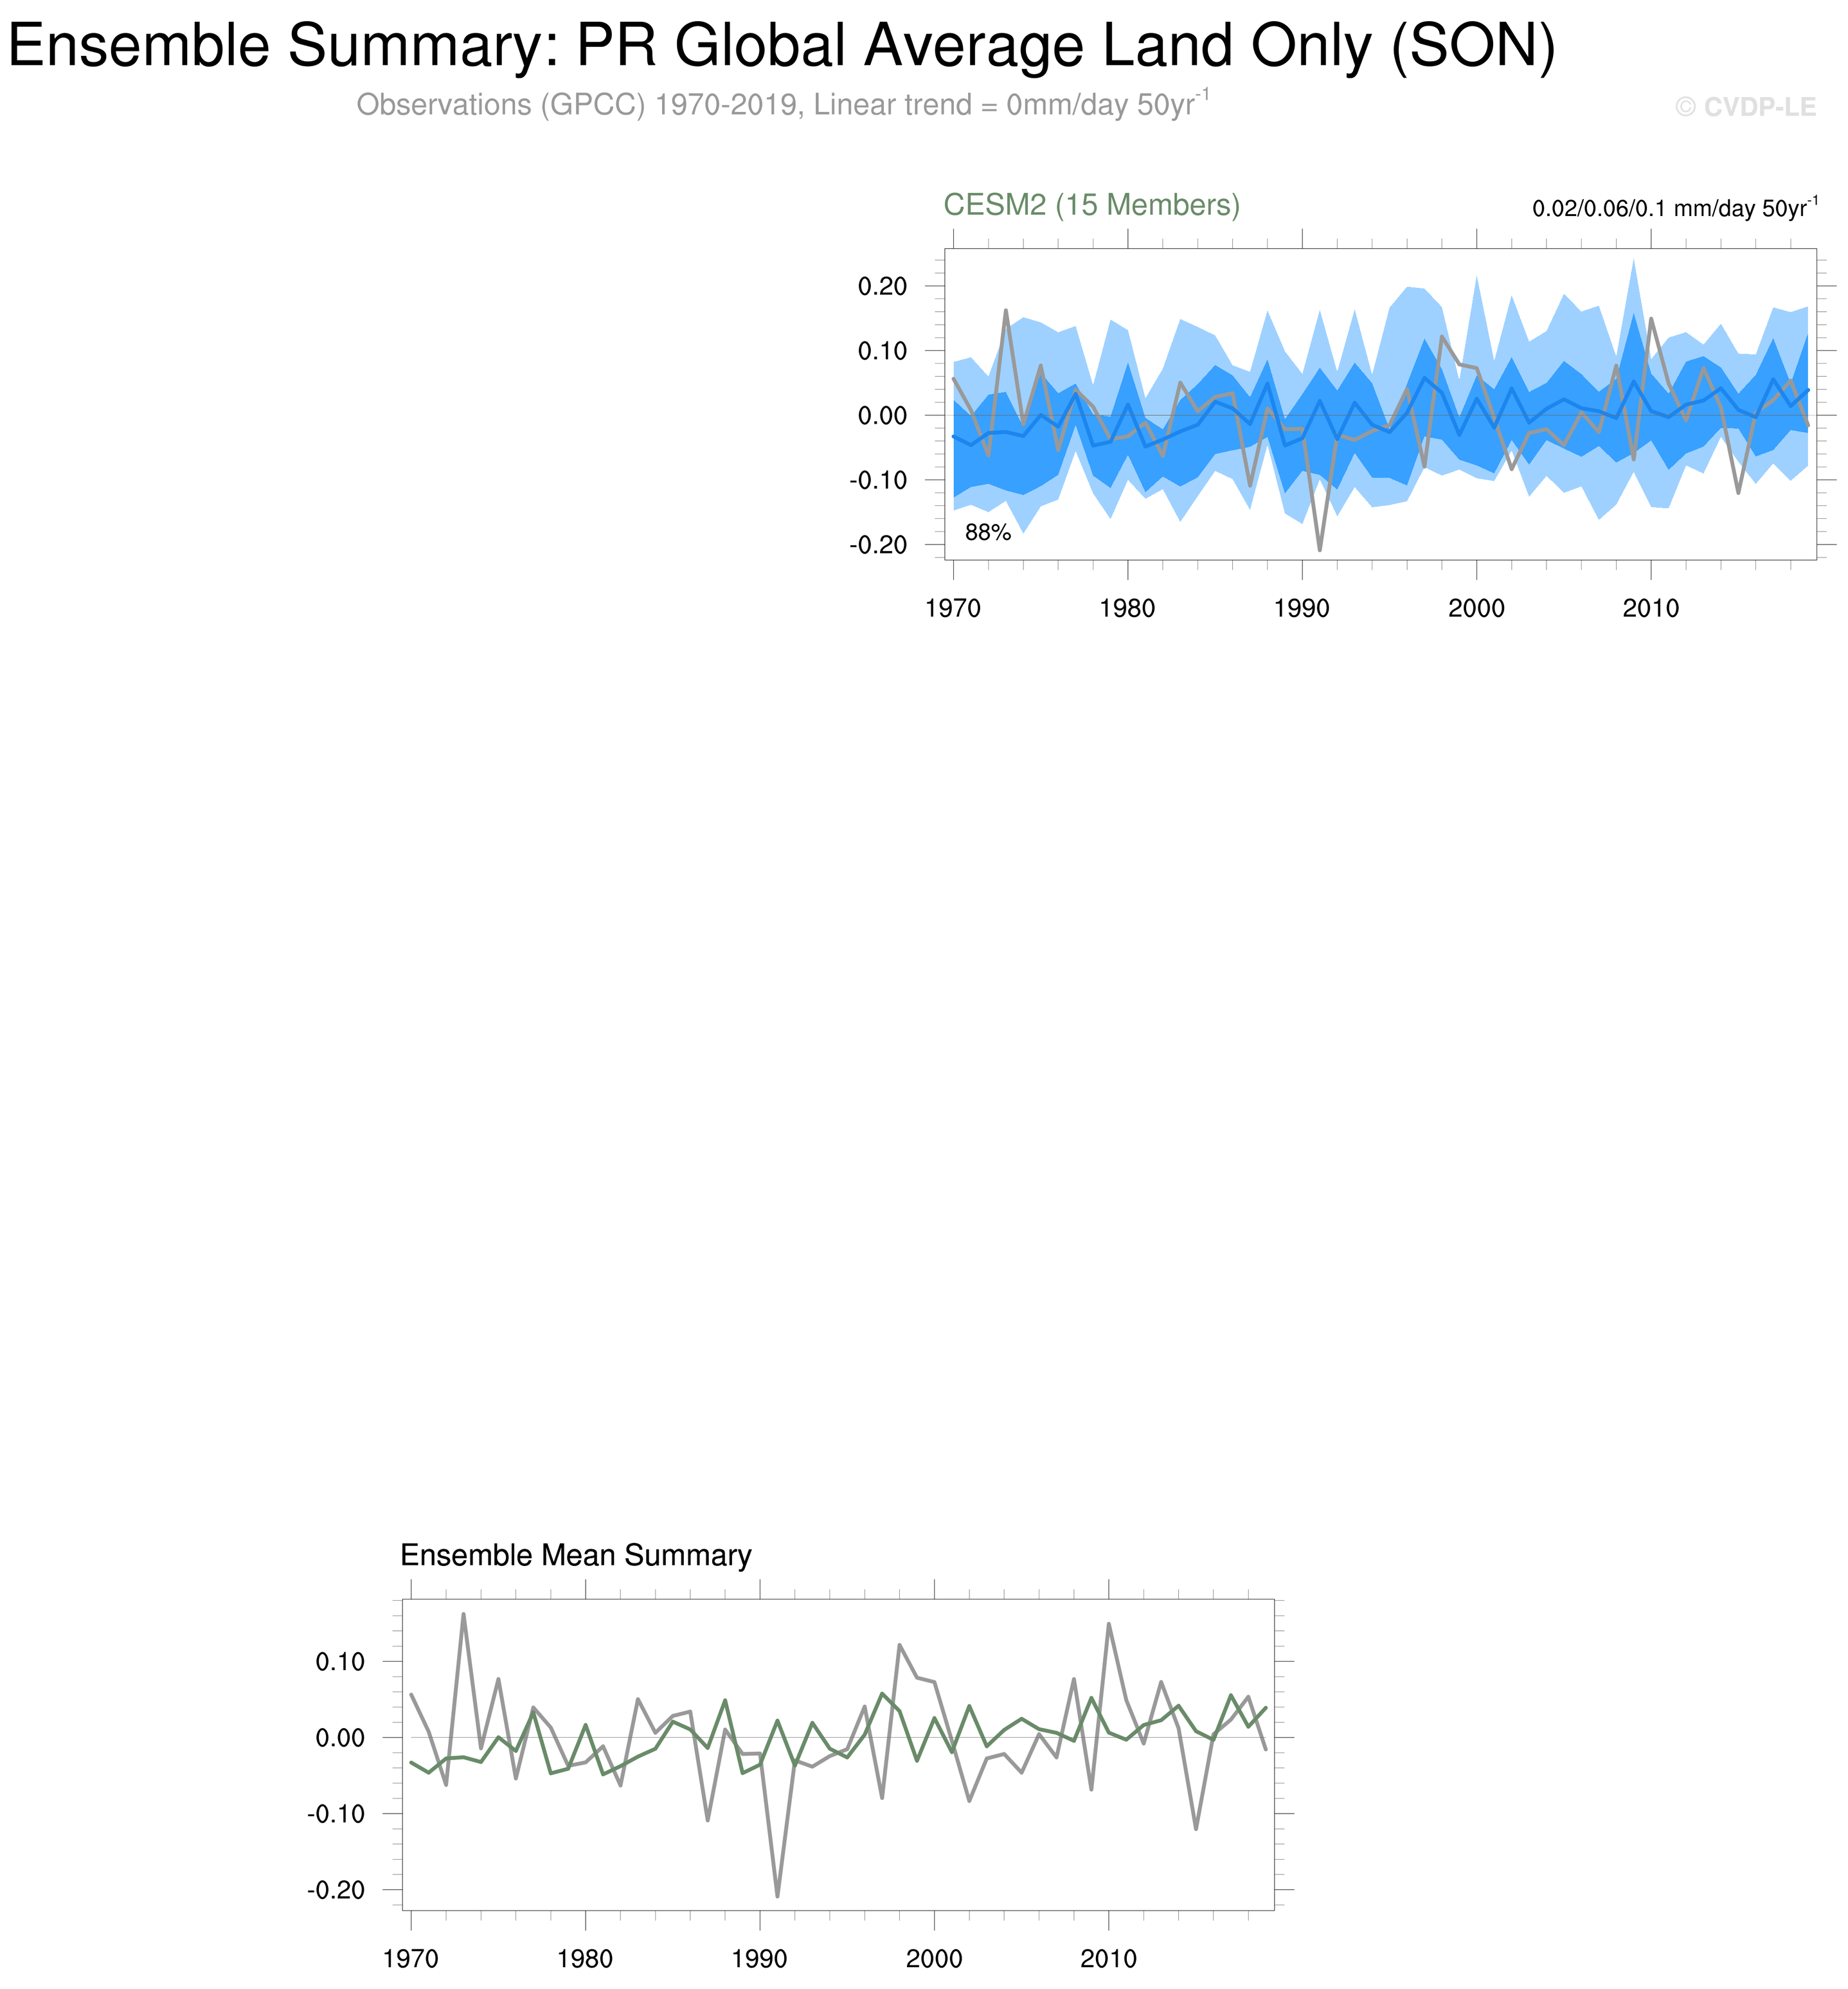Click the 1980 x-axis label on Ensemble Mean plot
This screenshot has width=1848, height=1989.
pos(585,1958)
